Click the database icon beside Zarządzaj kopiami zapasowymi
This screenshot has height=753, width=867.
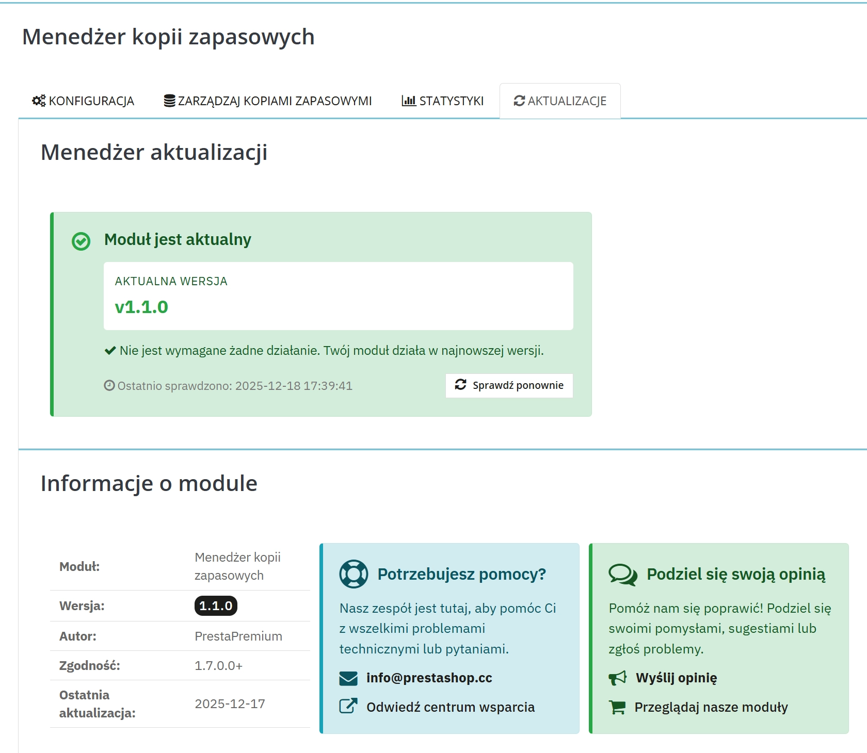pos(168,100)
